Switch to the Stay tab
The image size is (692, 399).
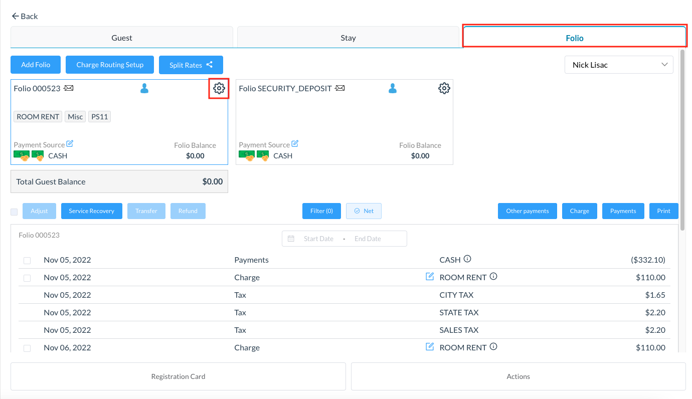pos(348,38)
